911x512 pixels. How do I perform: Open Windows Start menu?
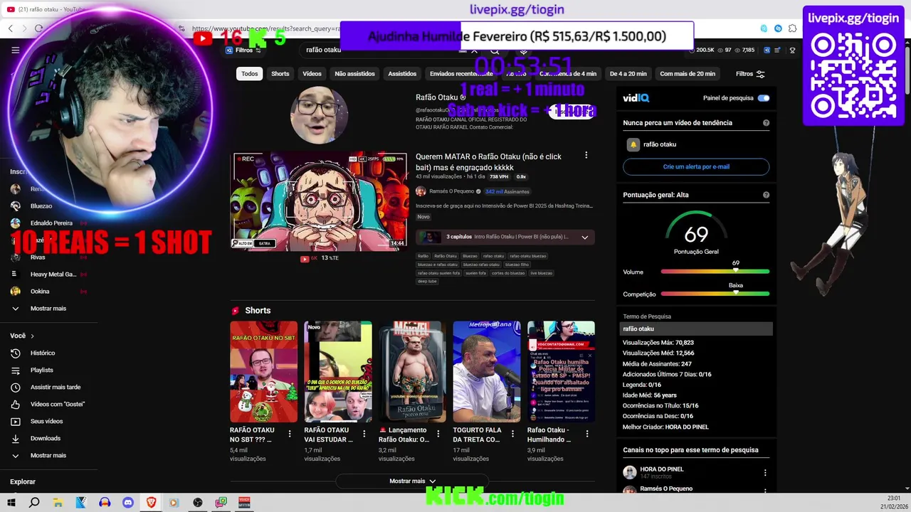[11, 502]
